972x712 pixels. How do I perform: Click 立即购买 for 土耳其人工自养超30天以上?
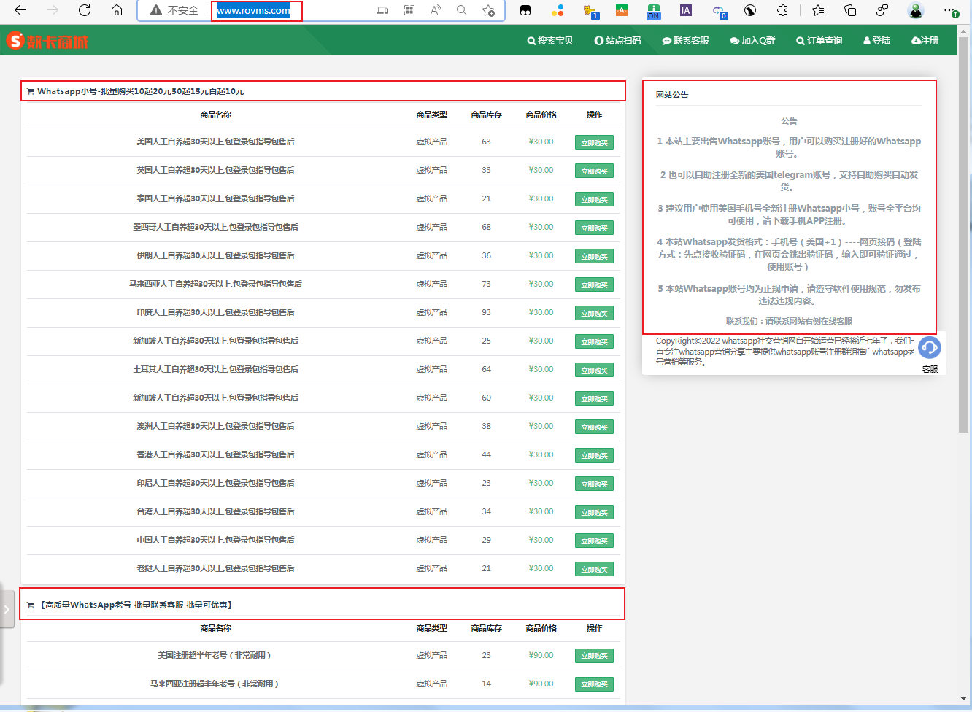[594, 371]
